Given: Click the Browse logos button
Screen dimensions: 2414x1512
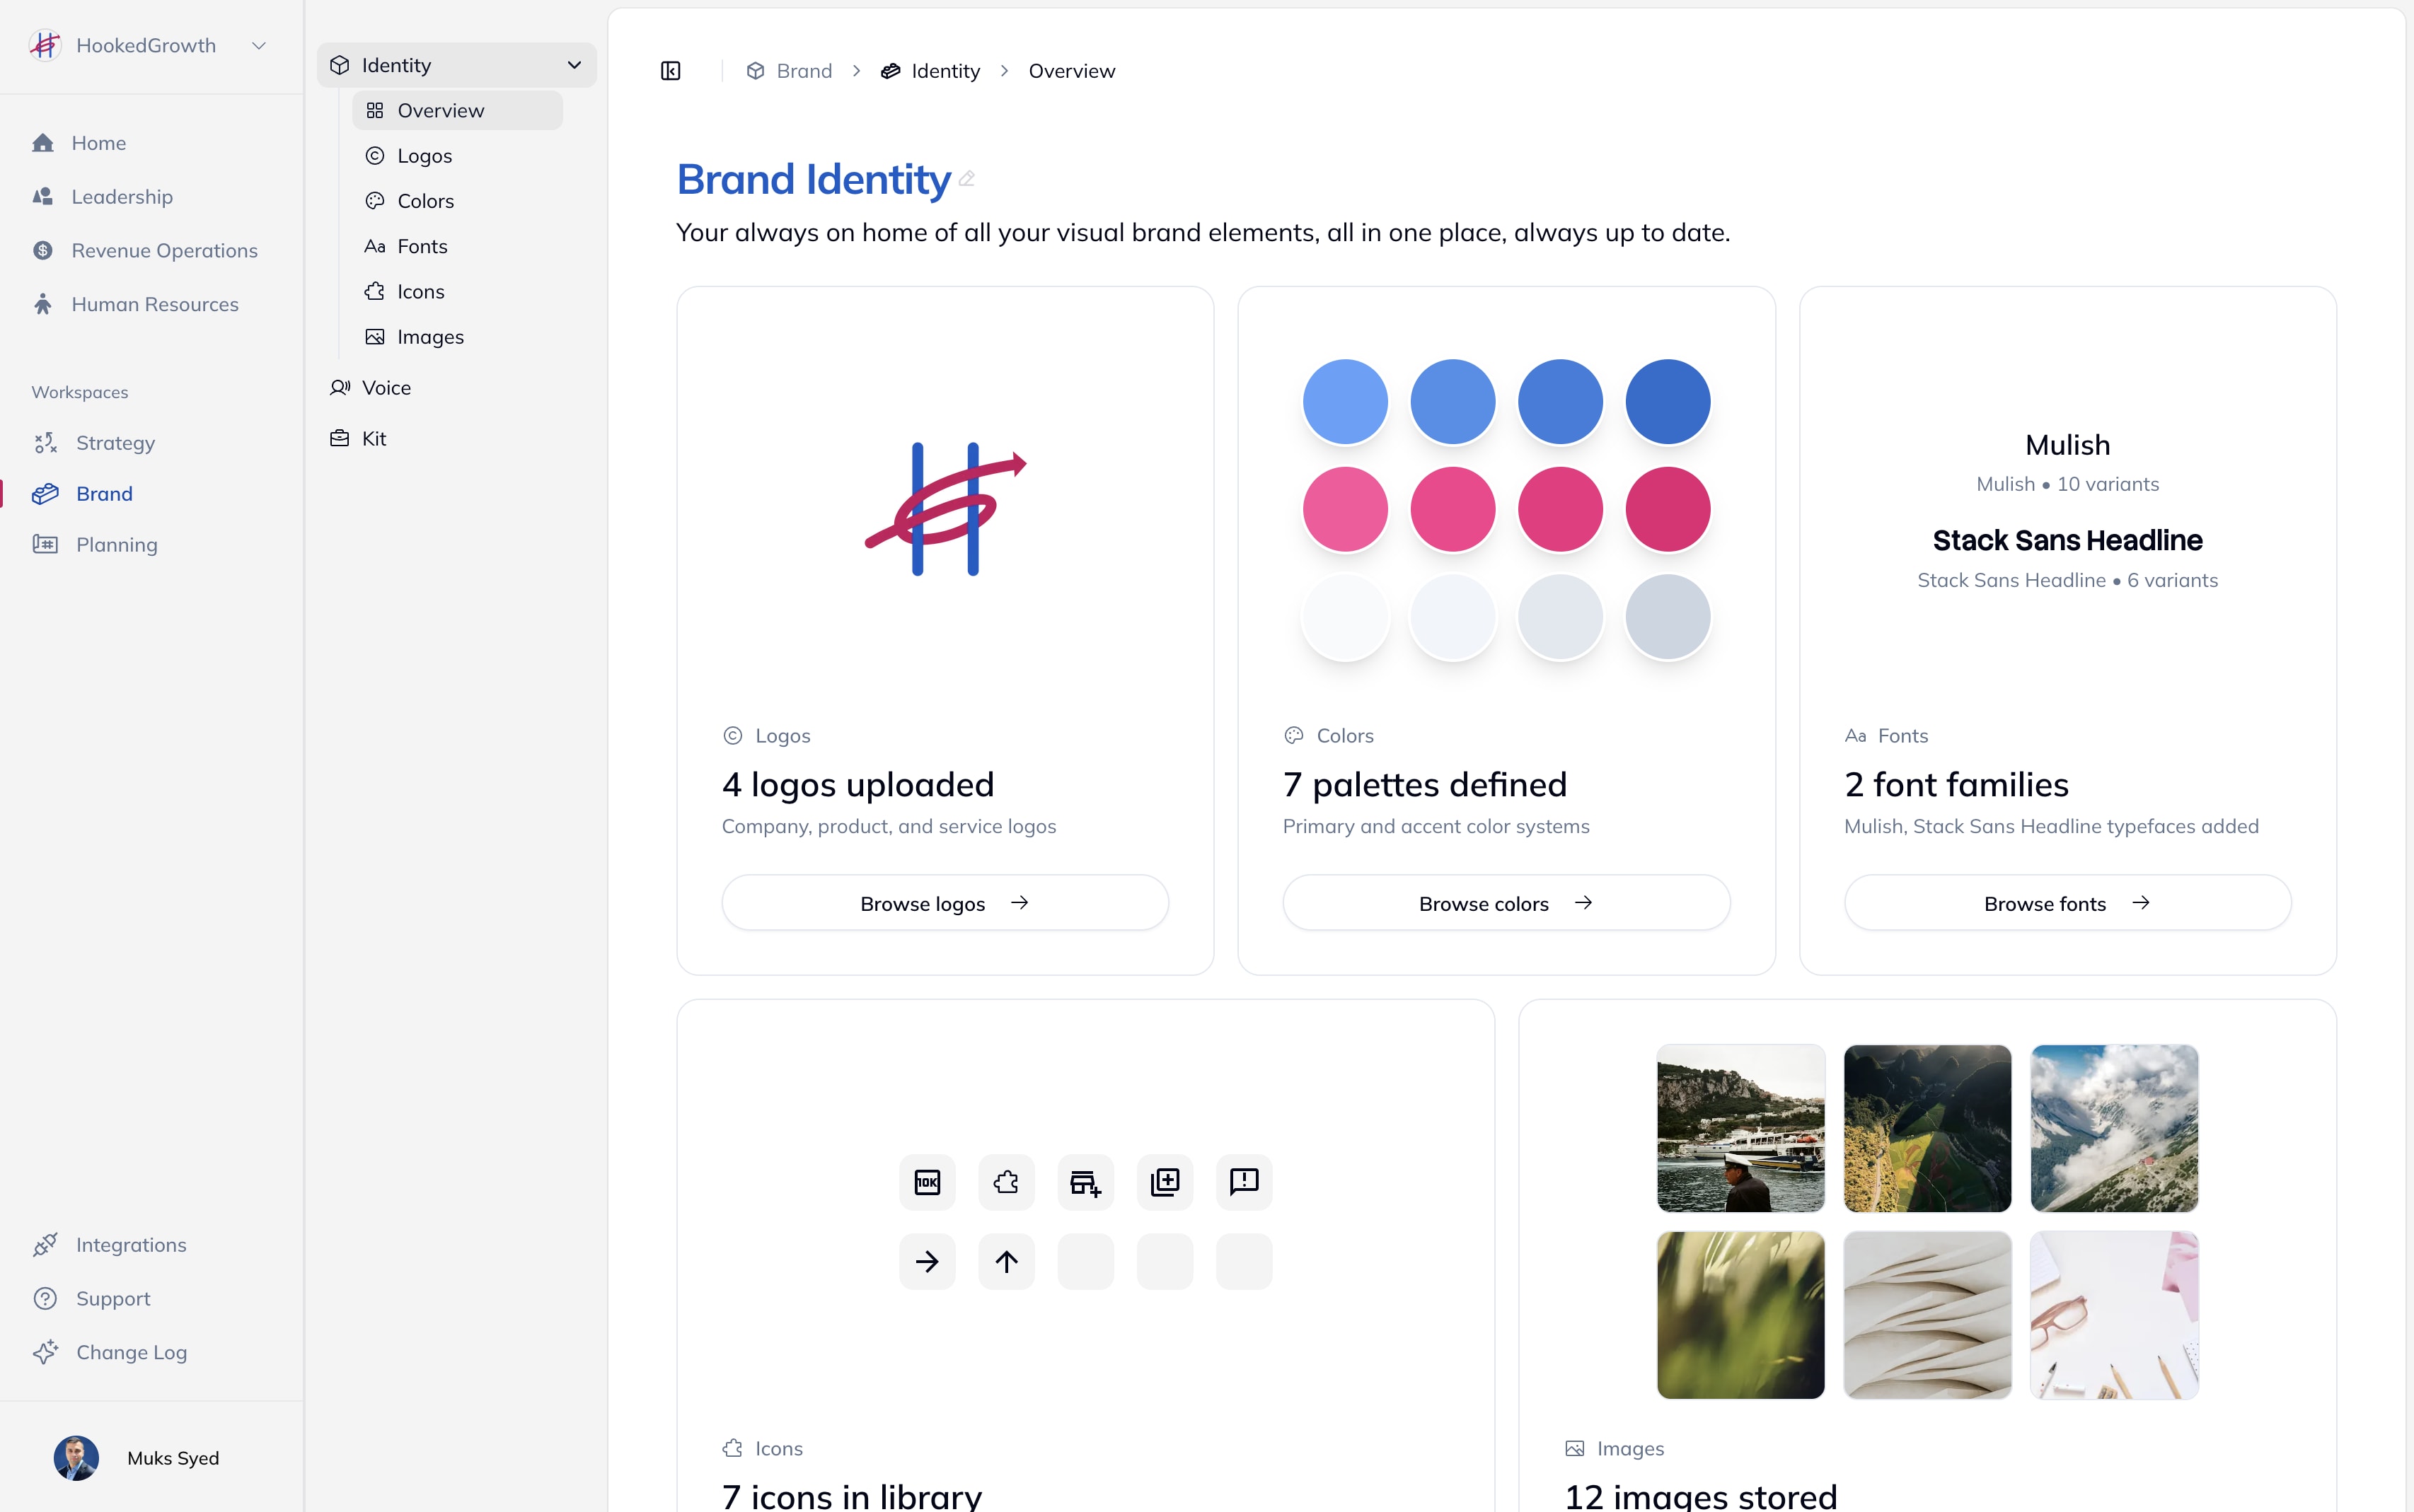Looking at the screenshot, I should pos(945,903).
